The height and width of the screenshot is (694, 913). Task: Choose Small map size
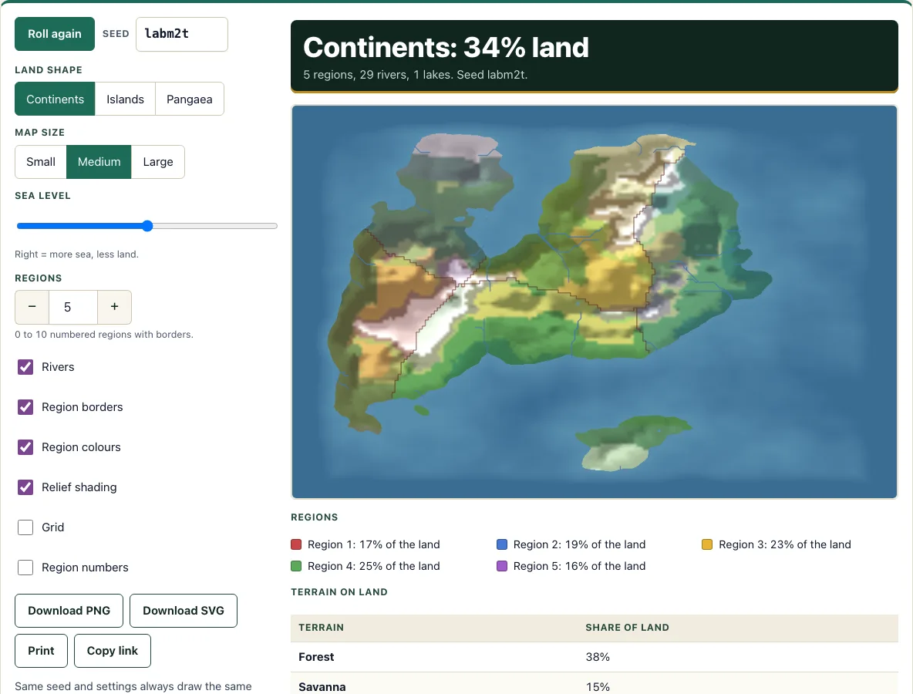[41, 162]
